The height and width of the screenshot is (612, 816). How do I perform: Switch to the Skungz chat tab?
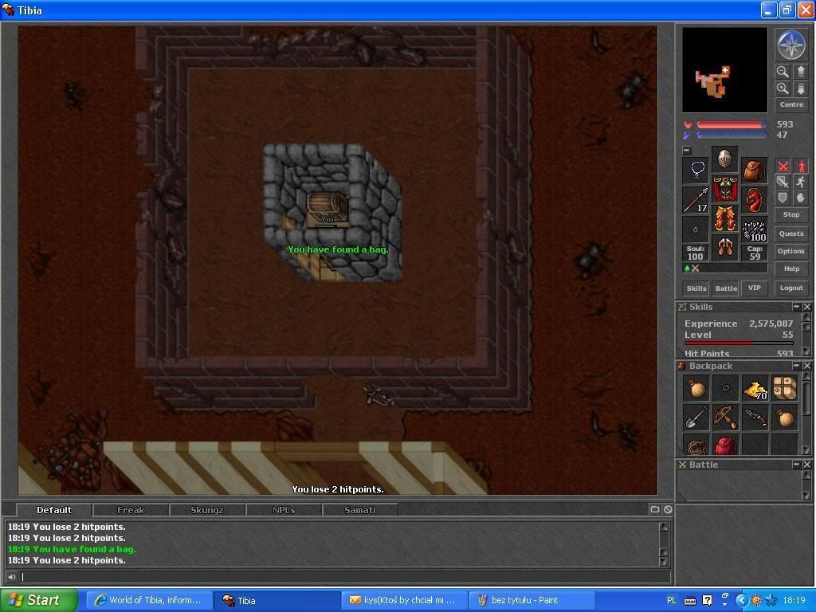pyautogui.click(x=207, y=510)
